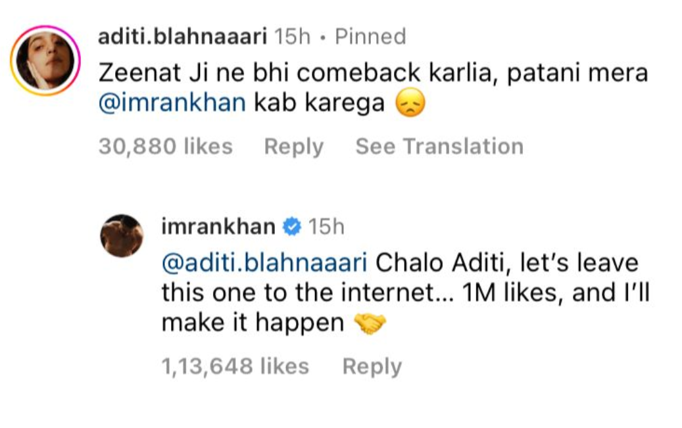Reply to aditi.blahnaaari's pinned comment
The width and height of the screenshot is (682, 428).
coord(293,147)
